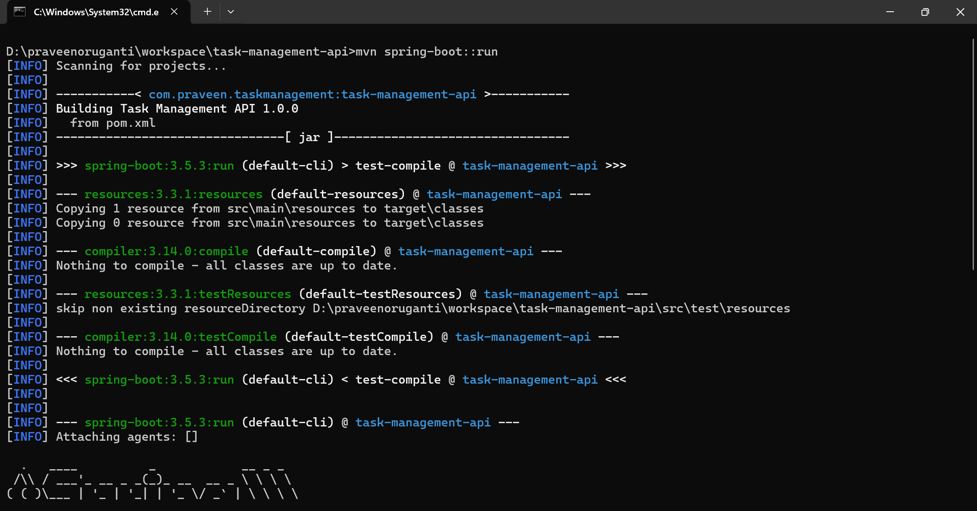
Task: Minimize the terminal window
Action: tap(890, 12)
